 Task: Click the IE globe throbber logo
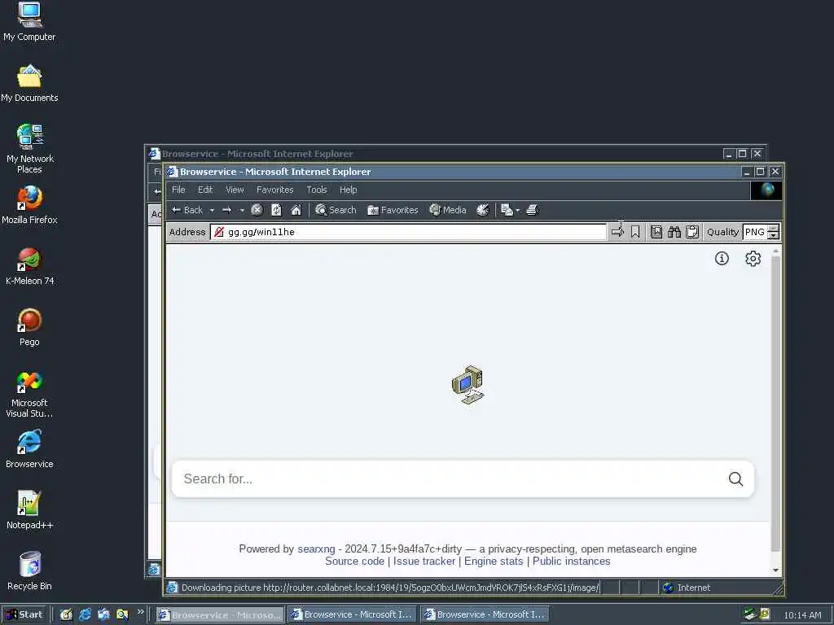click(766, 190)
